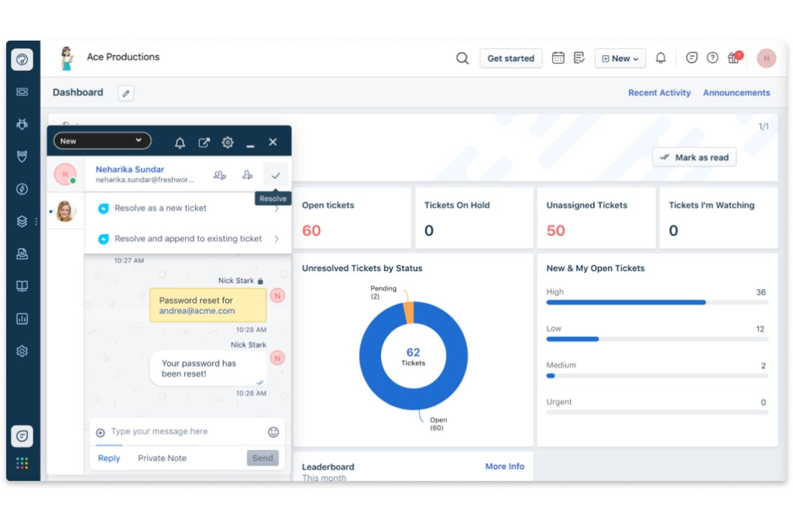Click the chat icon at the sidebar bottom
Viewport: 793px width, 529px height.
point(22,436)
